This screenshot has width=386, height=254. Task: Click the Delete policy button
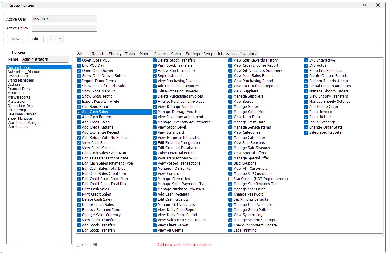click(55, 39)
